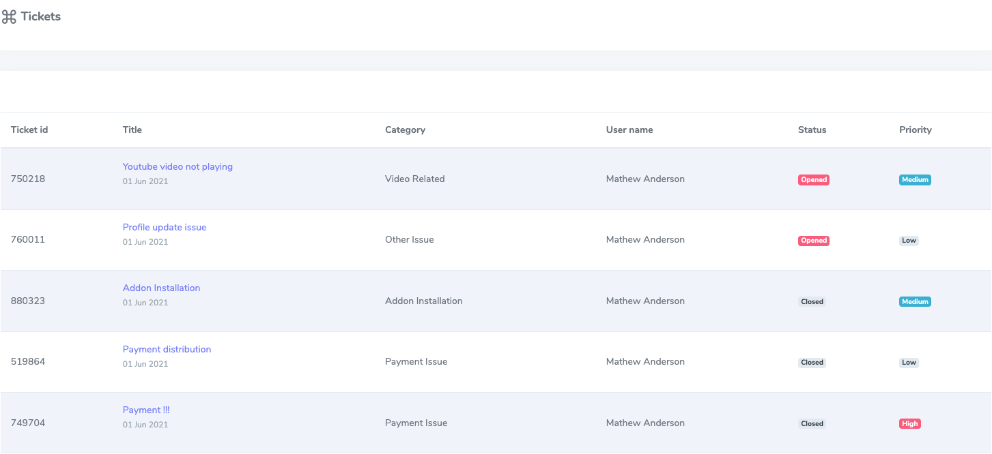Click the Low priority badge on ticket 519864

909,363
